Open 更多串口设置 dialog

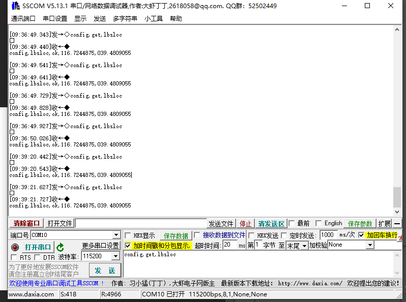[x=100, y=246]
